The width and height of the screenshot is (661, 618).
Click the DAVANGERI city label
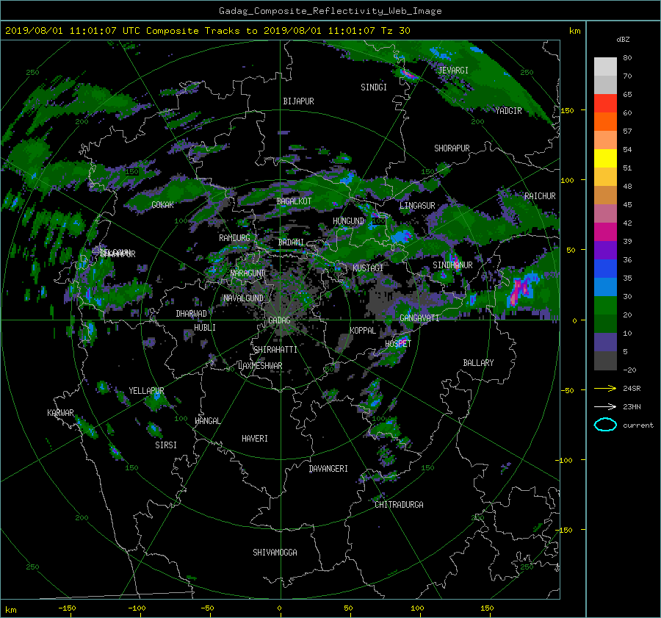tap(328, 469)
